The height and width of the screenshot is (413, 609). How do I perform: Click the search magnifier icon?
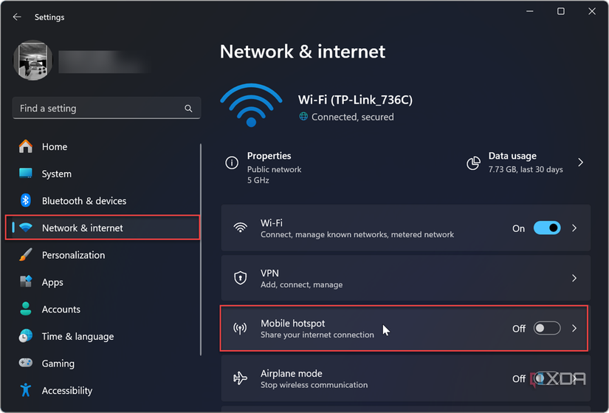(188, 109)
